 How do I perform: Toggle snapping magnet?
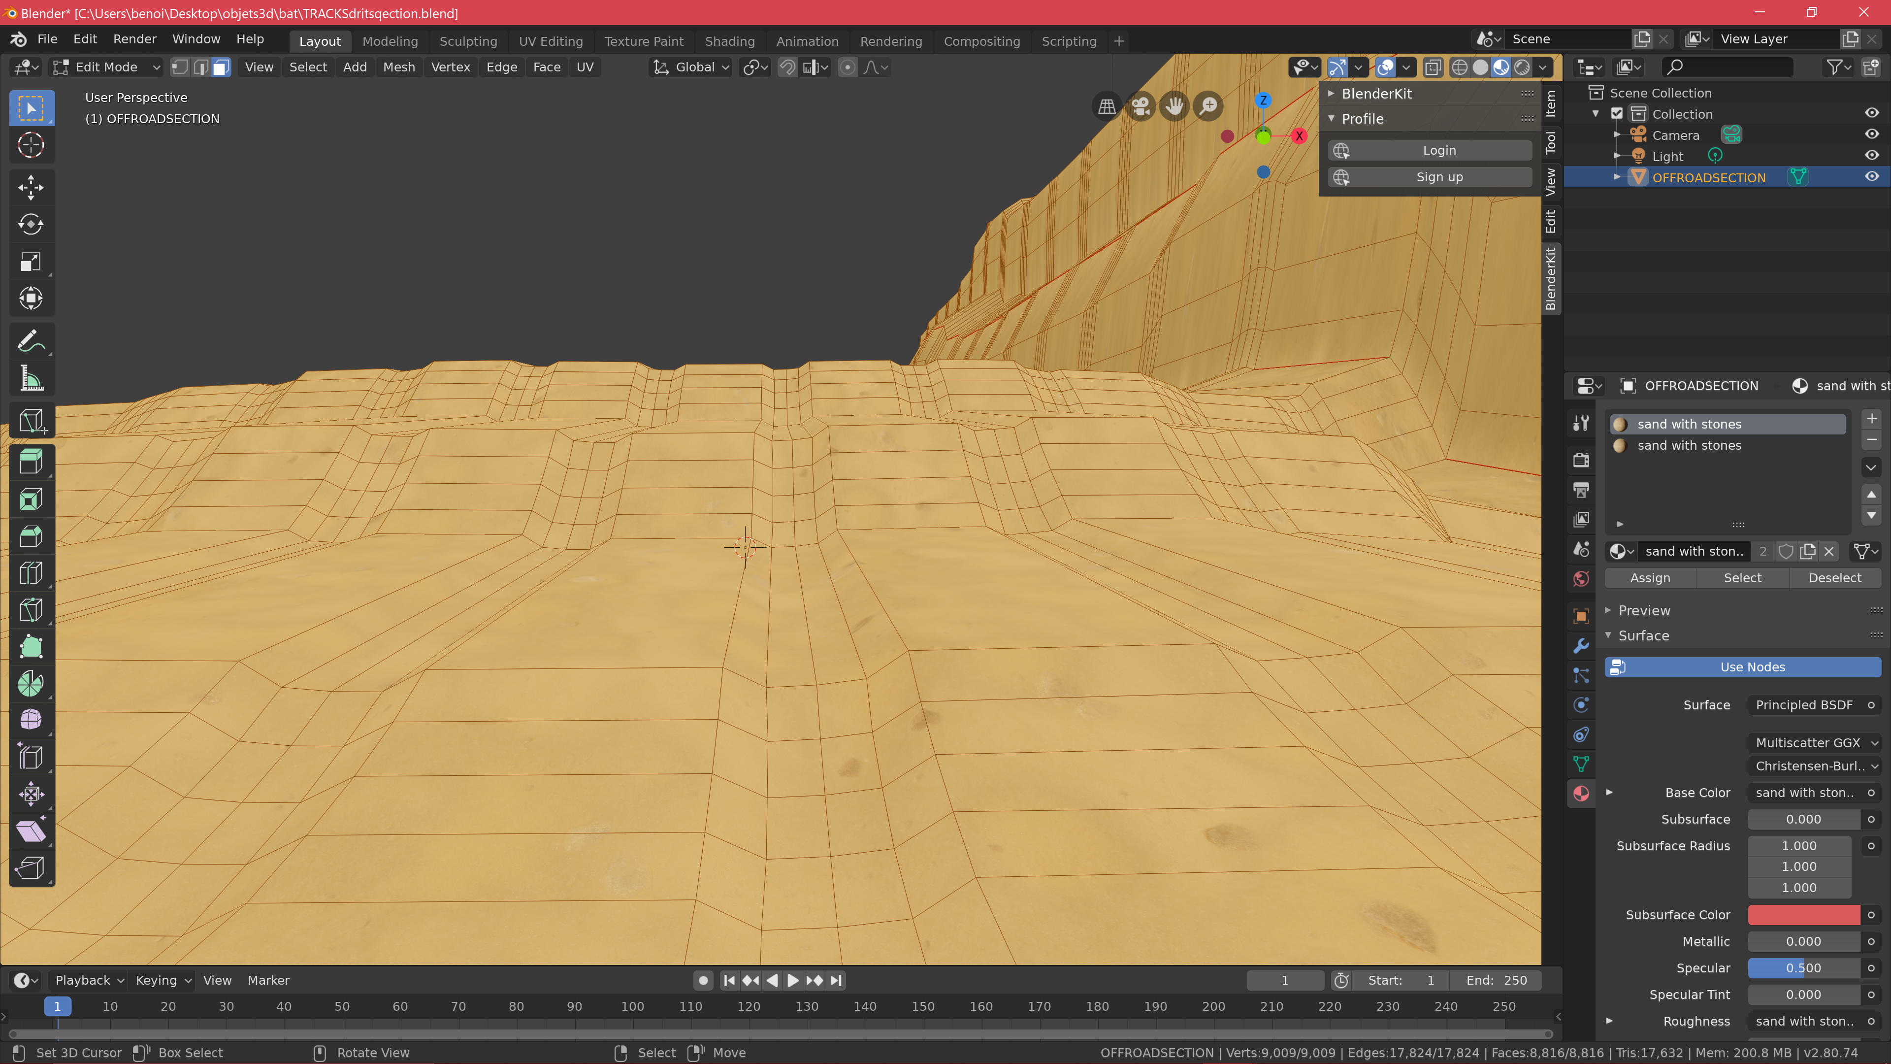click(x=787, y=67)
